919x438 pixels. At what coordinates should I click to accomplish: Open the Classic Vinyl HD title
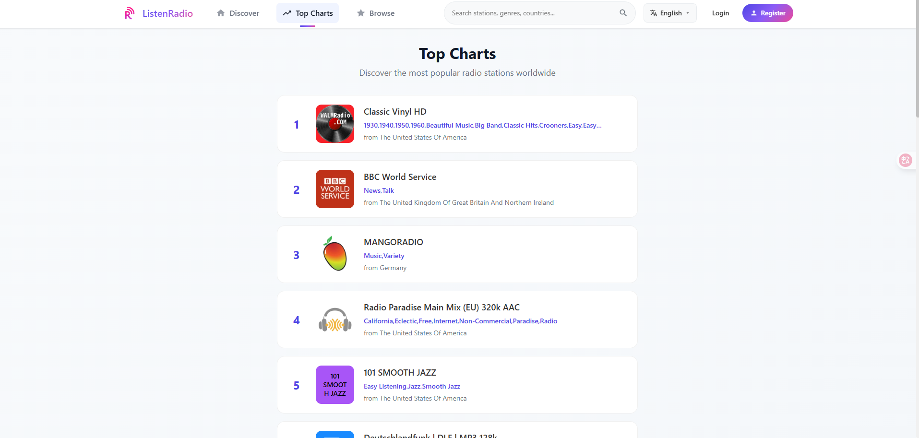pos(395,112)
